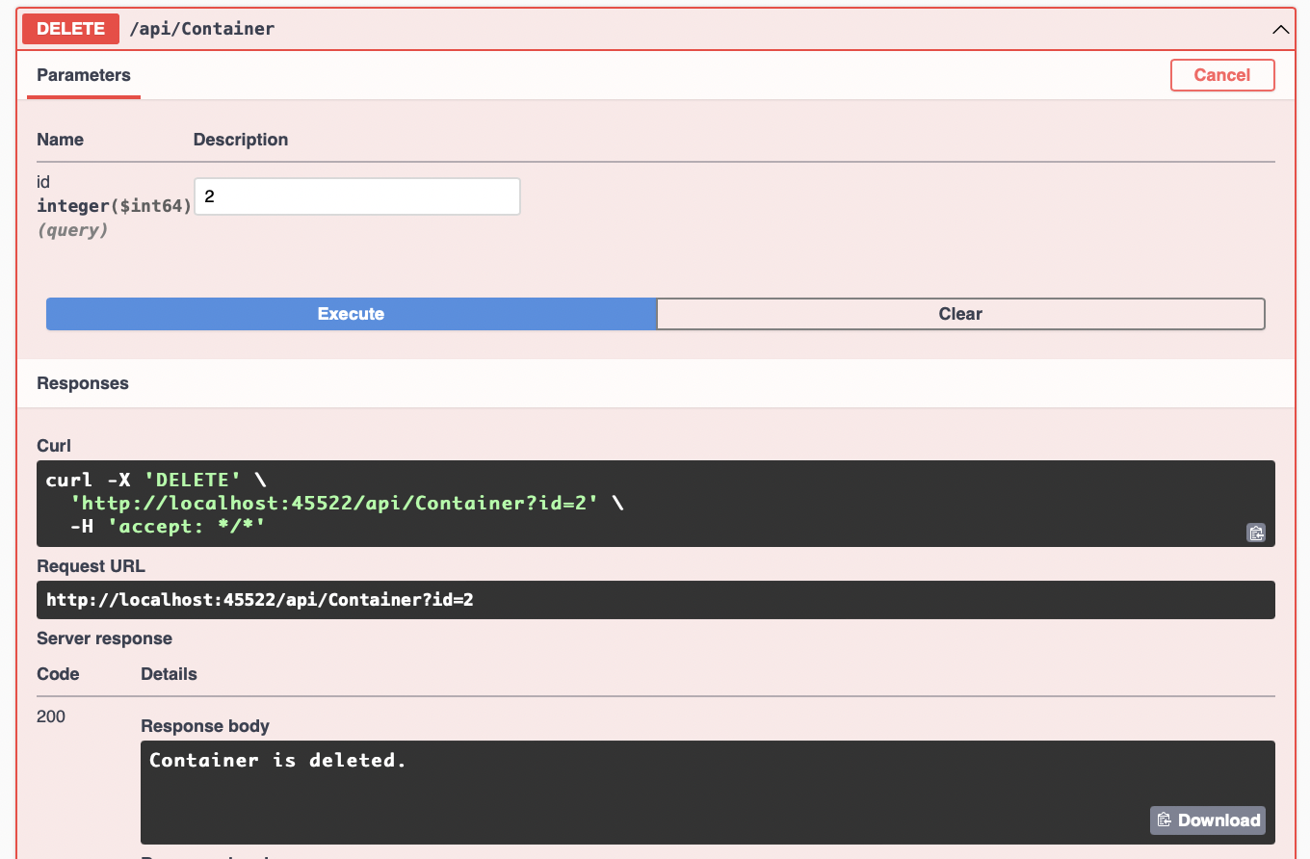Image resolution: width=1310 pixels, height=859 pixels.
Task: Click the Responses section header
Action: [x=82, y=382]
